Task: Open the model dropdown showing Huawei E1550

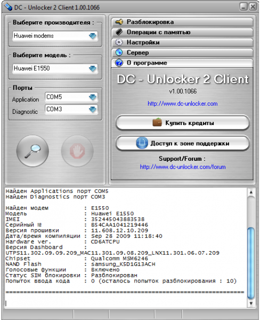Action: (x=55, y=68)
